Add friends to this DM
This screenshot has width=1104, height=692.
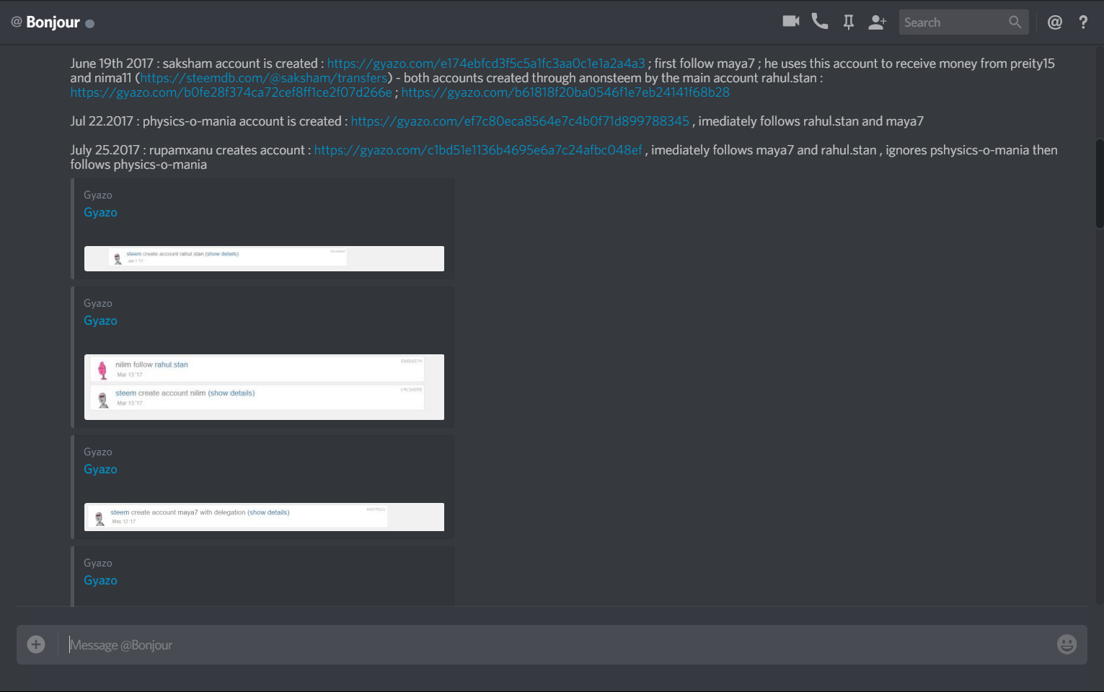(877, 22)
